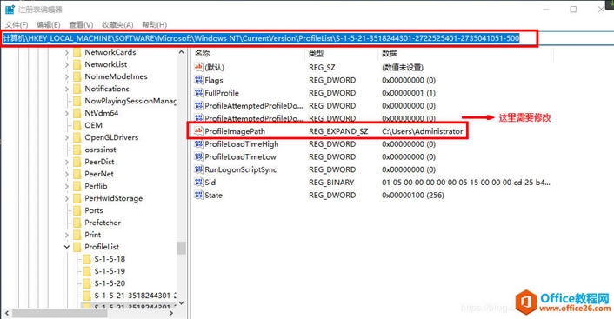Click tree pane scroll down arrow
This screenshot has height=319, width=614.
coord(181,303)
